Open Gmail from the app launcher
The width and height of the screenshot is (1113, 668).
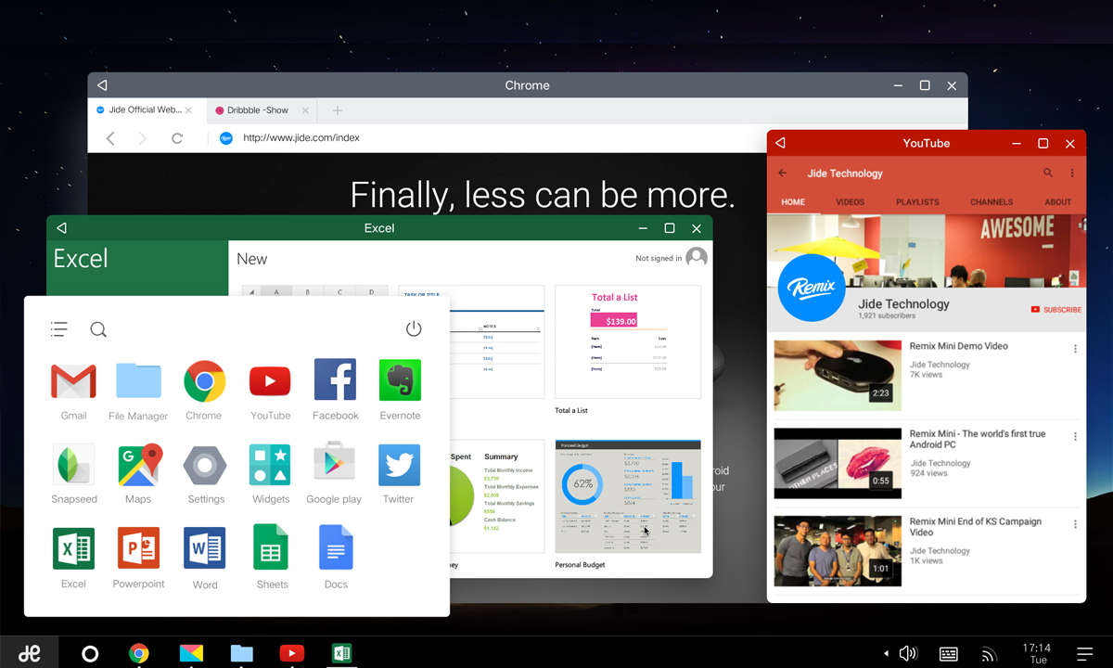pos(73,381)
